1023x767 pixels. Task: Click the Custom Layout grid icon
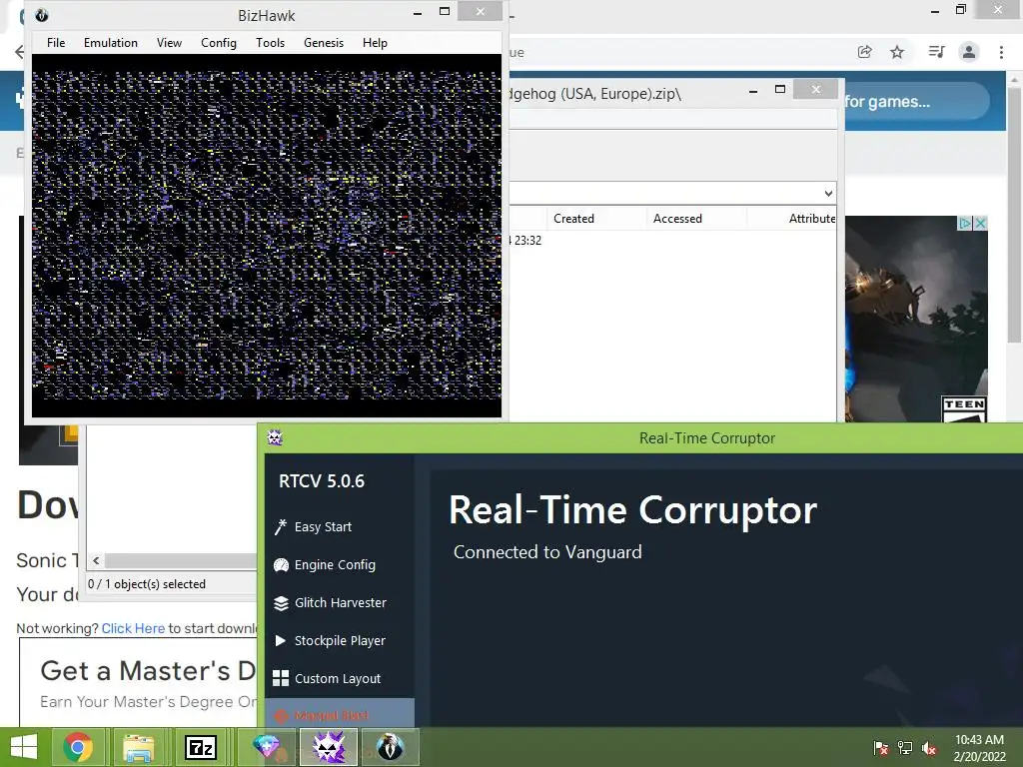coord(281,678)
